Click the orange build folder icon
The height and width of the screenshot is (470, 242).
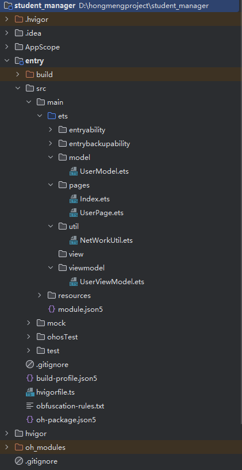tap(30, 74)
